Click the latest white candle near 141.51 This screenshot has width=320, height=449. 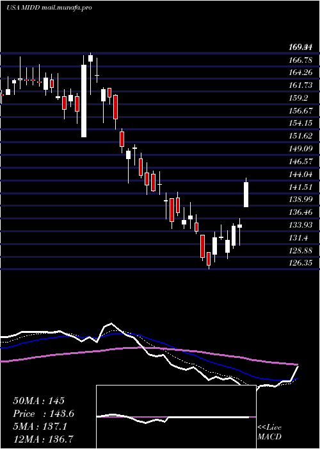(246, 194)
